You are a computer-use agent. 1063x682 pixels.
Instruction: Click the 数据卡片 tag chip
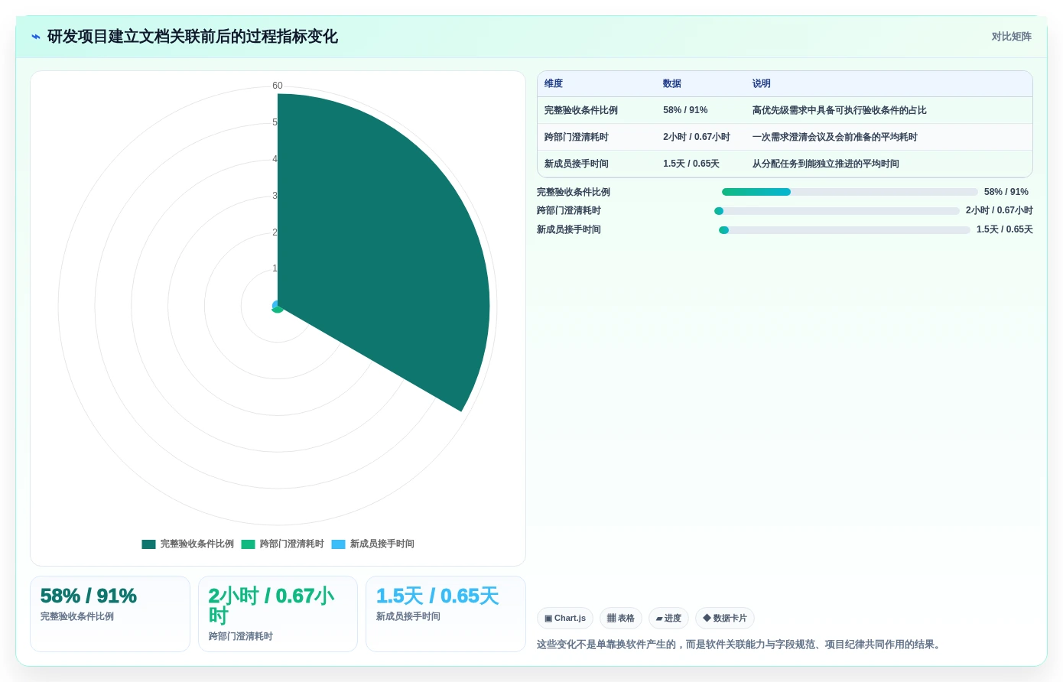(725, 619)
